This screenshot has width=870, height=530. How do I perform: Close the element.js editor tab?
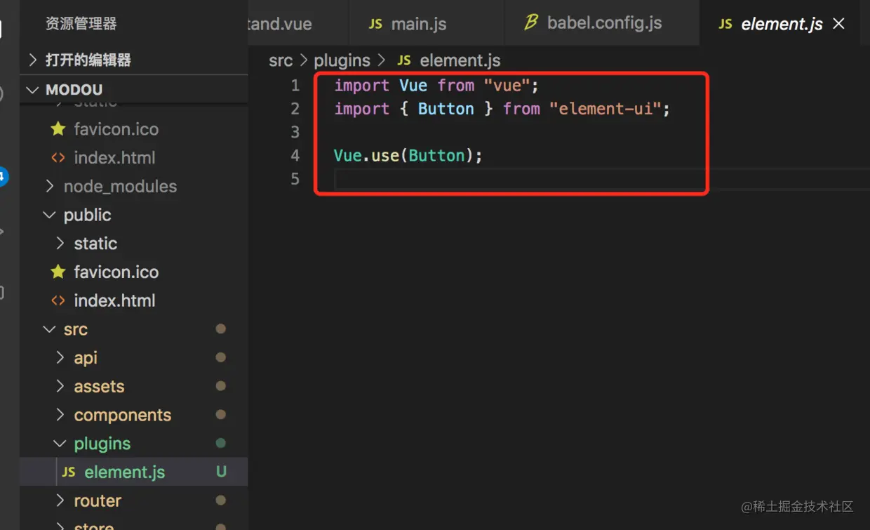(x=838, y=24)
